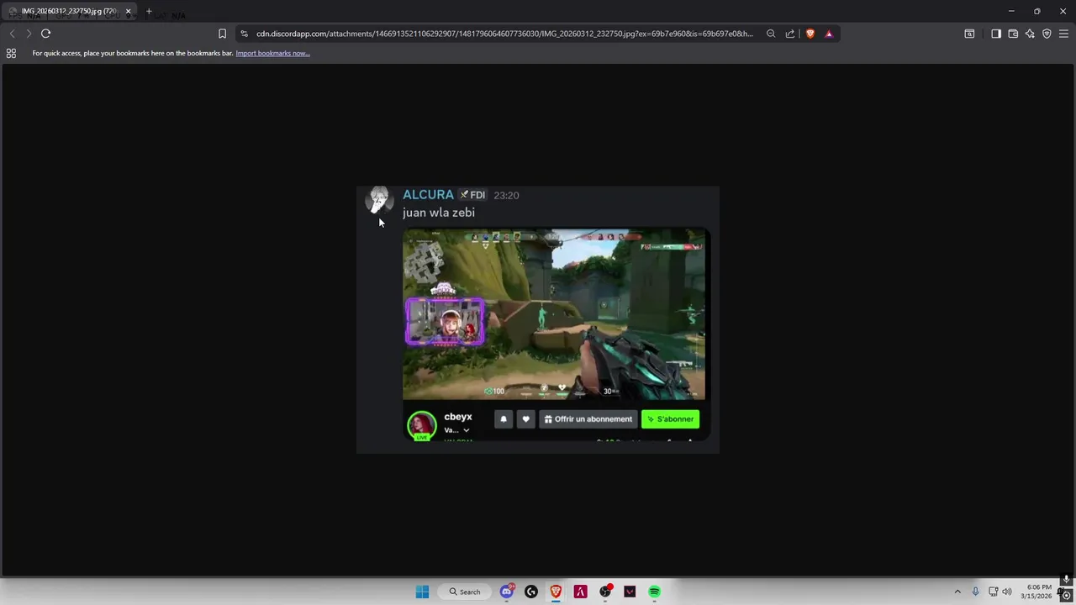1076x605 pixels.
Task: Open network settings from the tray
Action: pyautogui.click(x=993, y=592)
